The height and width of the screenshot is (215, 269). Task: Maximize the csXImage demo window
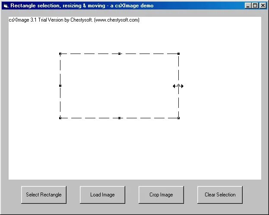[x=255, y=6]
